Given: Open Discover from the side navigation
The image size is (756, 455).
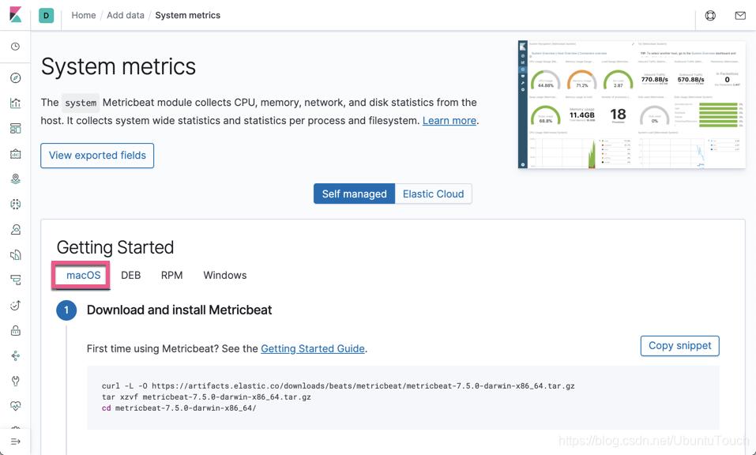Looking at the screenshot, I should (x=15, y=78).
